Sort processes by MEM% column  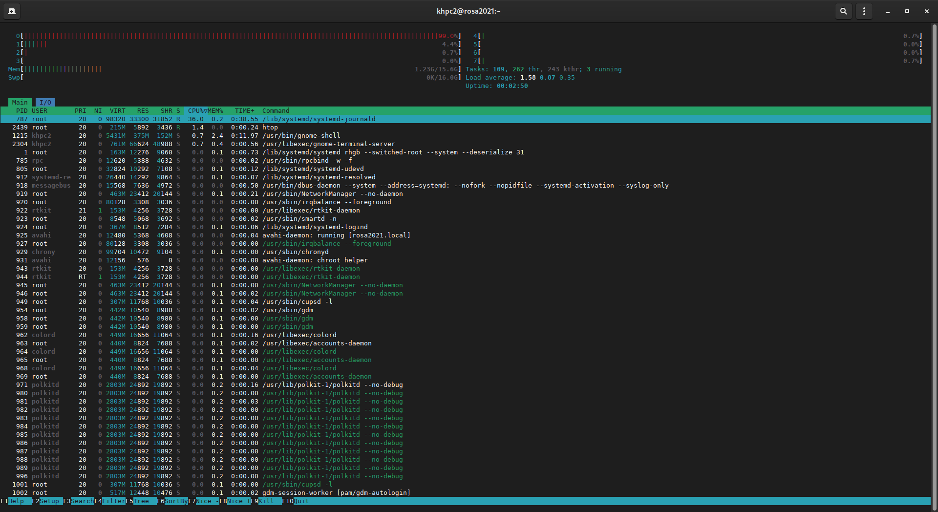(215, 111)
